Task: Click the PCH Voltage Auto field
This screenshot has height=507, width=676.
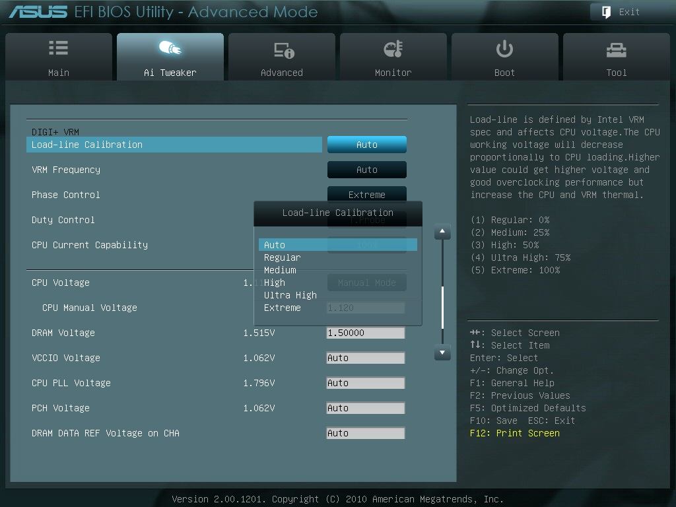Action: click(366, 408)
